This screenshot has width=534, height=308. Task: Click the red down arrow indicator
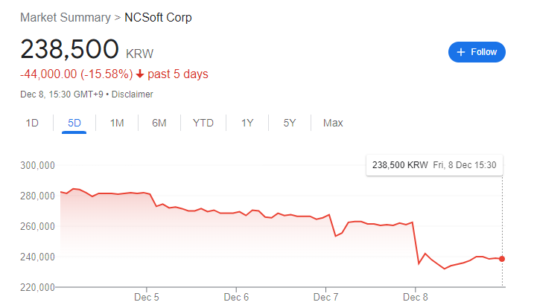139,74
